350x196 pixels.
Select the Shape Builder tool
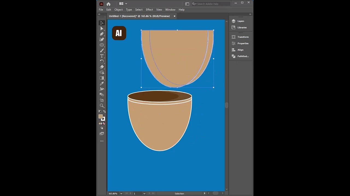102,72
